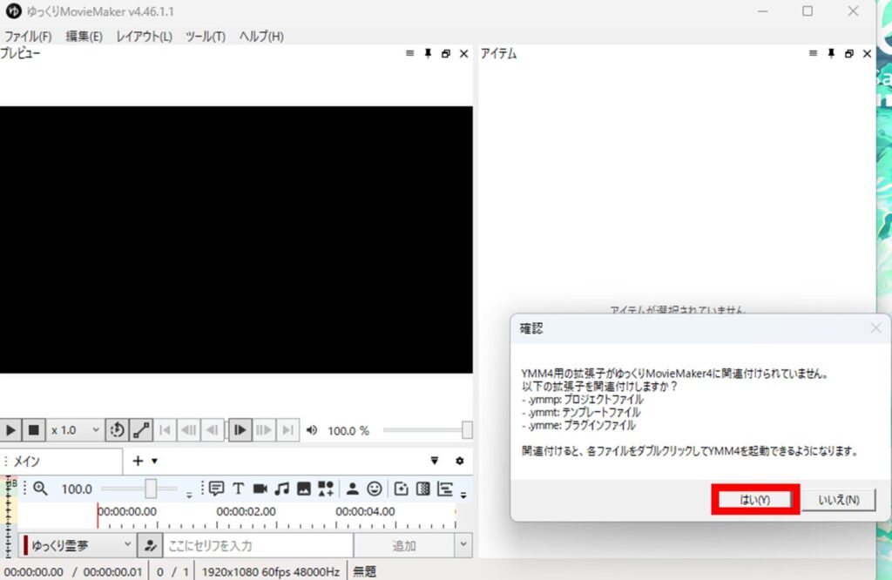Select the shape item tool
Image resolution: width=892 pixels, height=580 pixels.
(324, 489)
